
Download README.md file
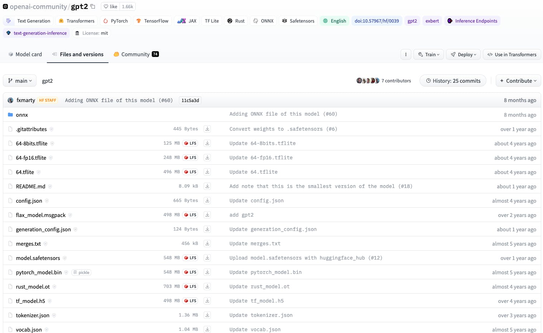207,186
